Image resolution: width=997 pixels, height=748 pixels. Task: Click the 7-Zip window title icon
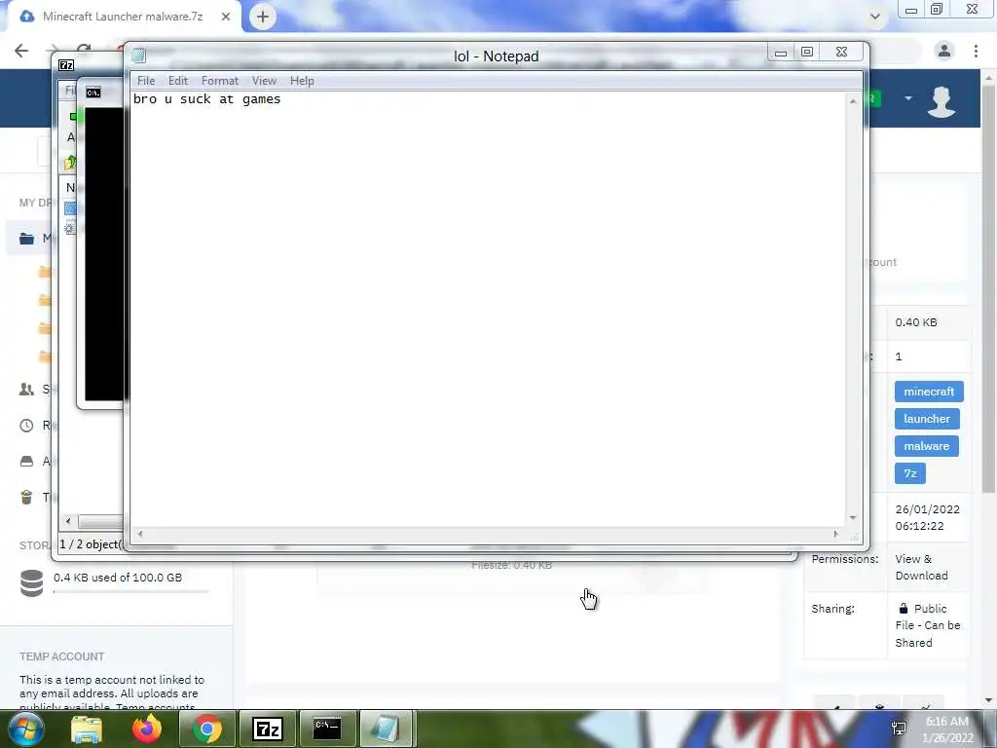(x=66, y=65)
